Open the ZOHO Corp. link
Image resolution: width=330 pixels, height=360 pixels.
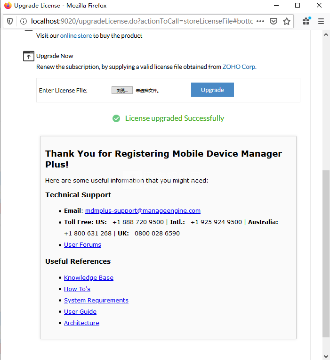[239, 67]
